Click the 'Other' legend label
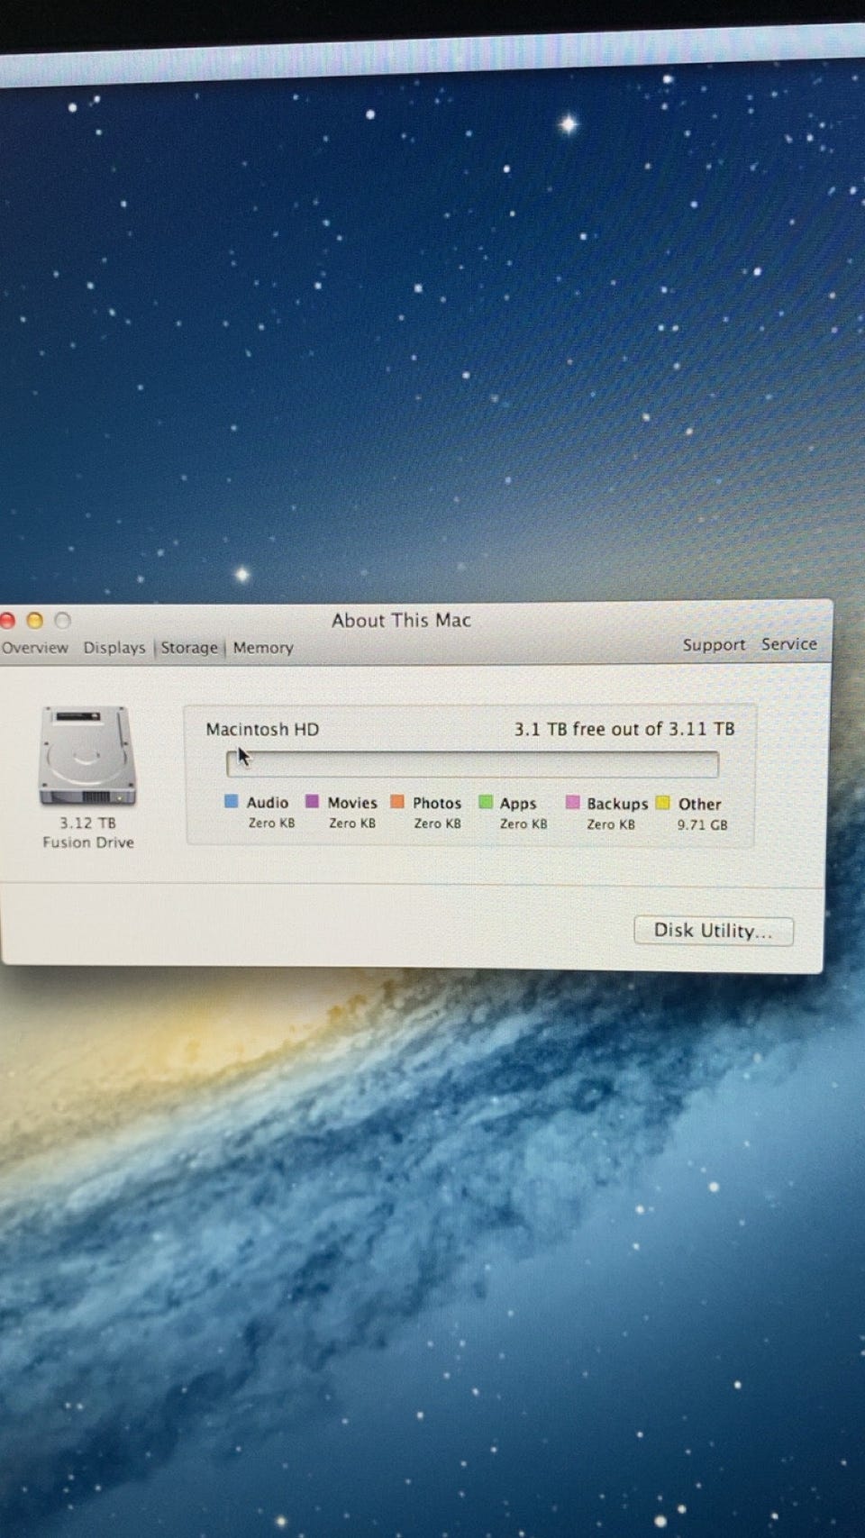This screenshot has width=865, height=1538. pos(700,804)
